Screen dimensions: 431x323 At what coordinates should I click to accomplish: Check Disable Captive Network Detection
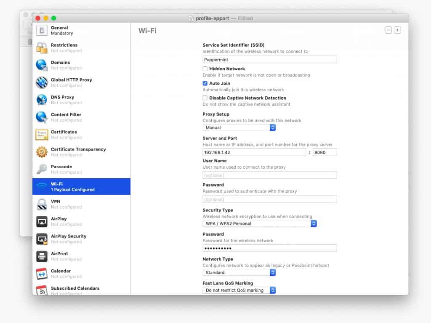[x=205, y=98]
